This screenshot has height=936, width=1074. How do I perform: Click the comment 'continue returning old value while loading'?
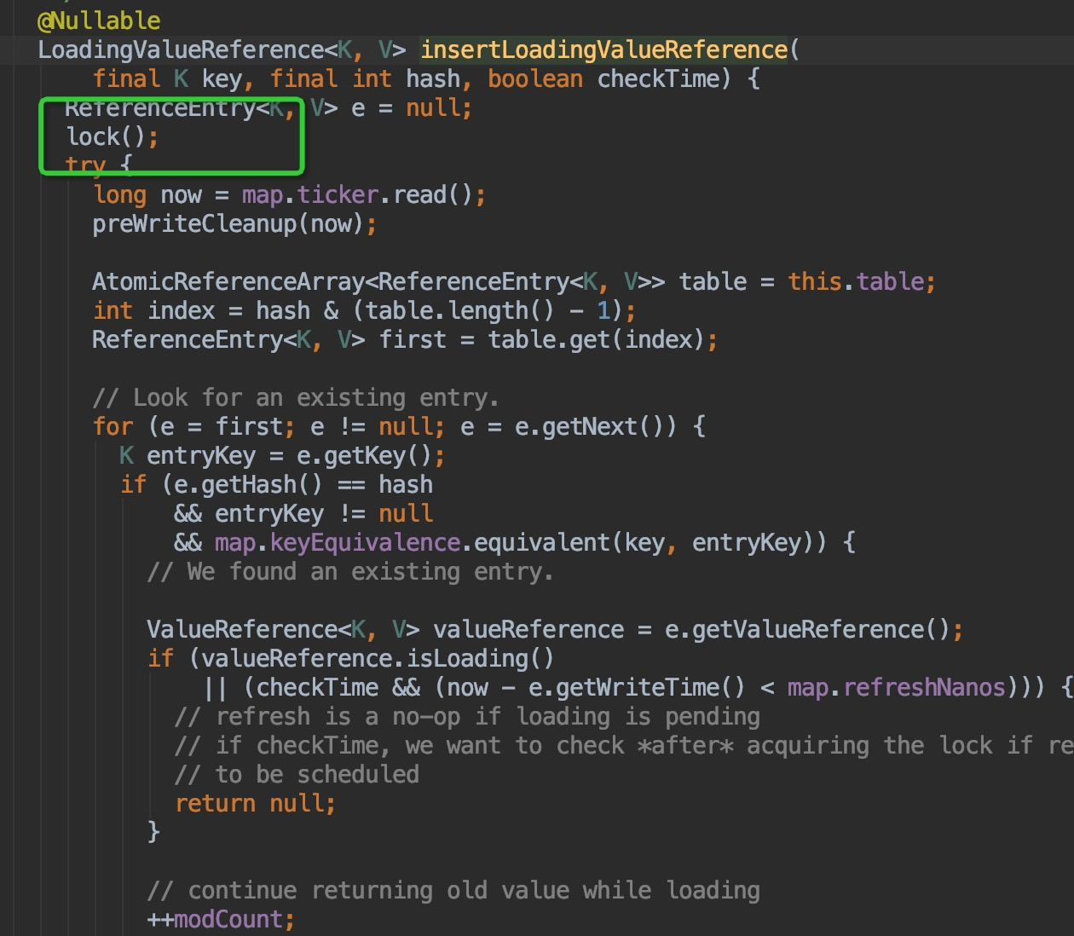tap(453, 890)
